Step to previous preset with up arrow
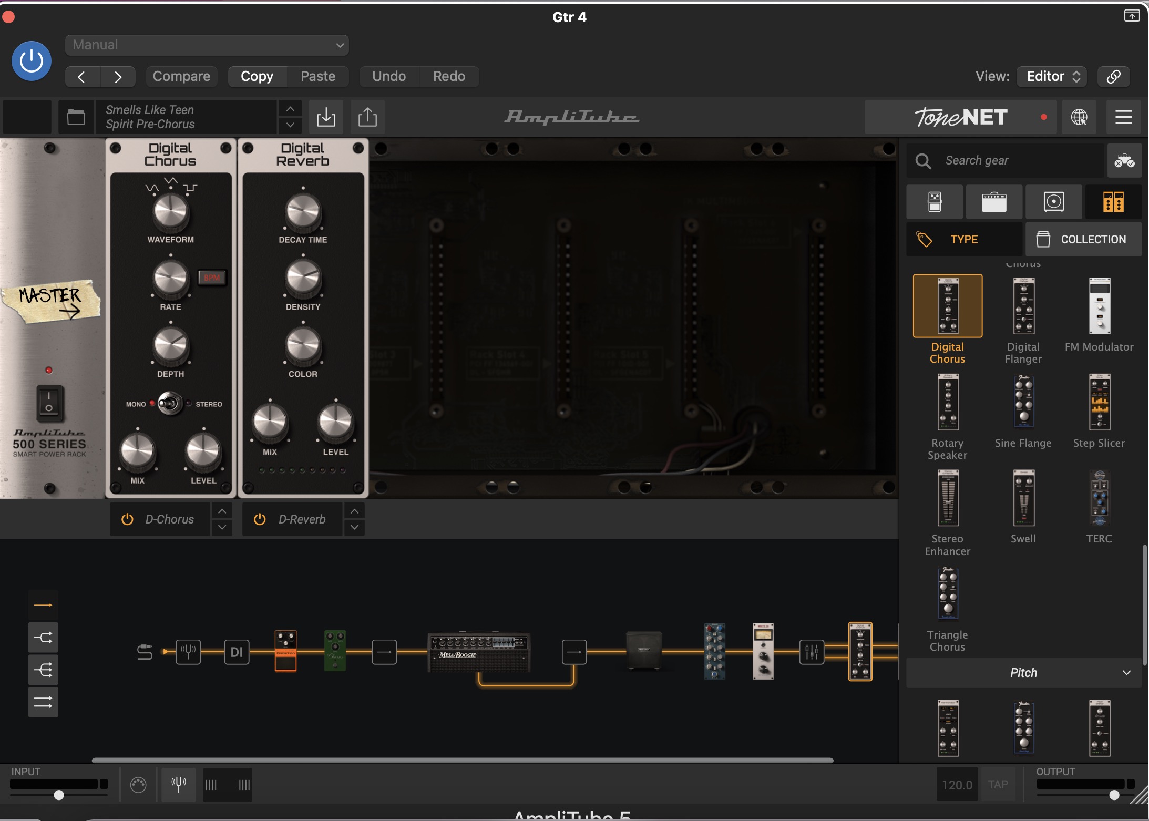 [290, 108]
